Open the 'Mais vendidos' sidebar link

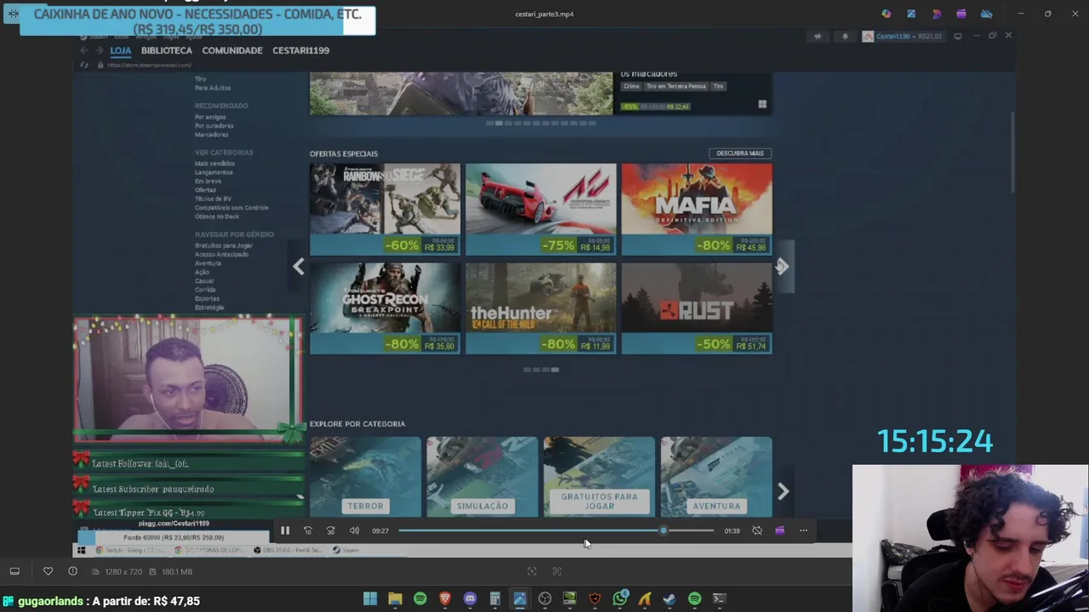(214, 163)
